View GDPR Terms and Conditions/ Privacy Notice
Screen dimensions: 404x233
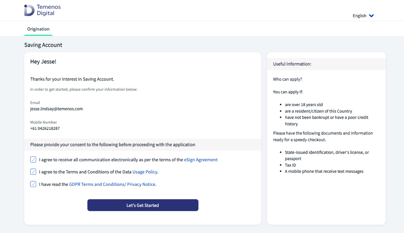(x=112, y=184)
